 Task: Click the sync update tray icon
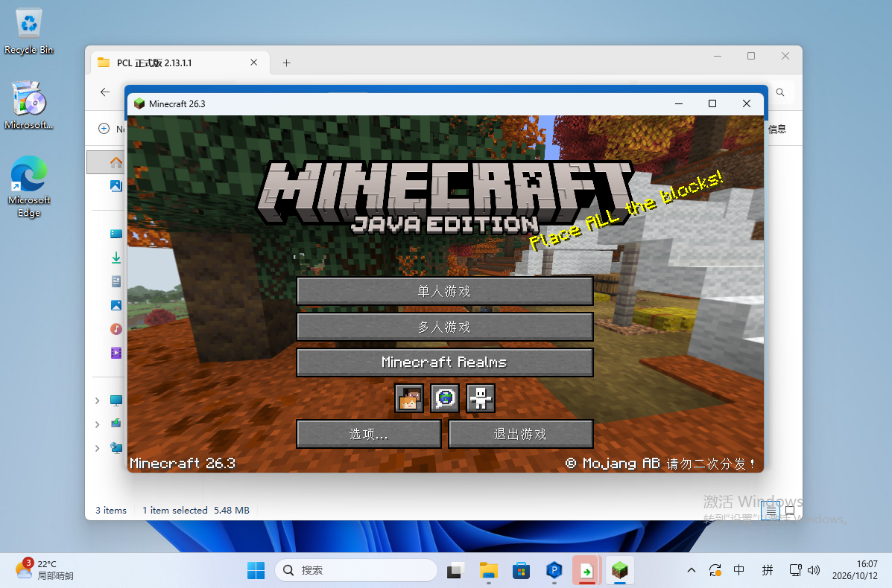715,570
